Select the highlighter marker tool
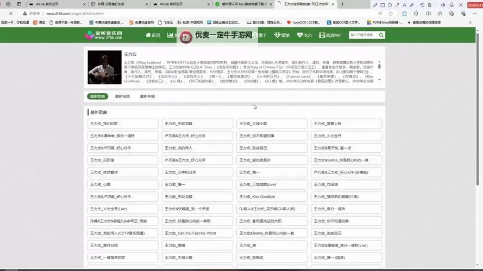 pos(411,5)
